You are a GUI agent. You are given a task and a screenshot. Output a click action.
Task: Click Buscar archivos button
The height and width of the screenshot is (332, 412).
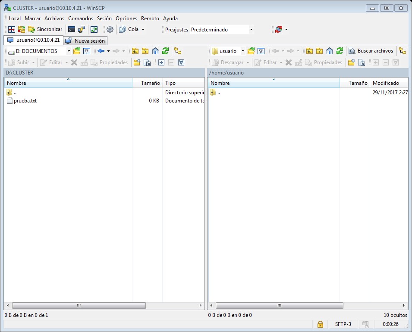(x=371, y=51)
